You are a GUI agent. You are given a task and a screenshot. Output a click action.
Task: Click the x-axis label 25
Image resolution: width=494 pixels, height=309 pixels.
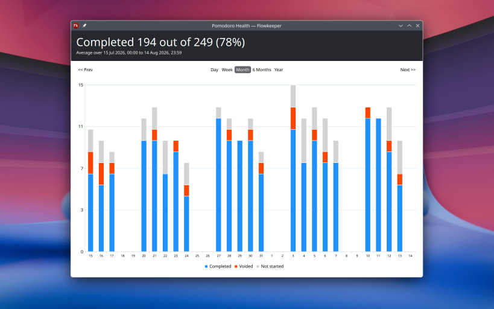[197, 256]
